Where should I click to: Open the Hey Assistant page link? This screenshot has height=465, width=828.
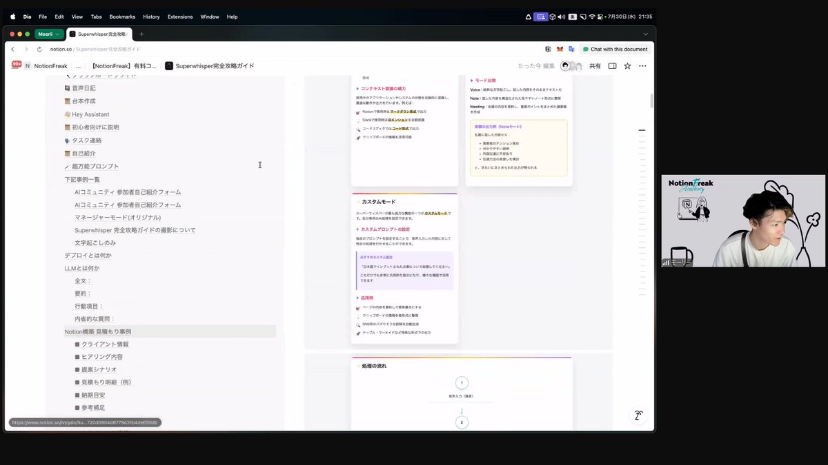[87, 114]
